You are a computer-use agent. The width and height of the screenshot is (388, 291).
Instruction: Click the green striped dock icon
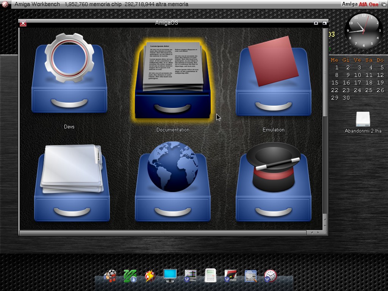[x=130, y=276]
